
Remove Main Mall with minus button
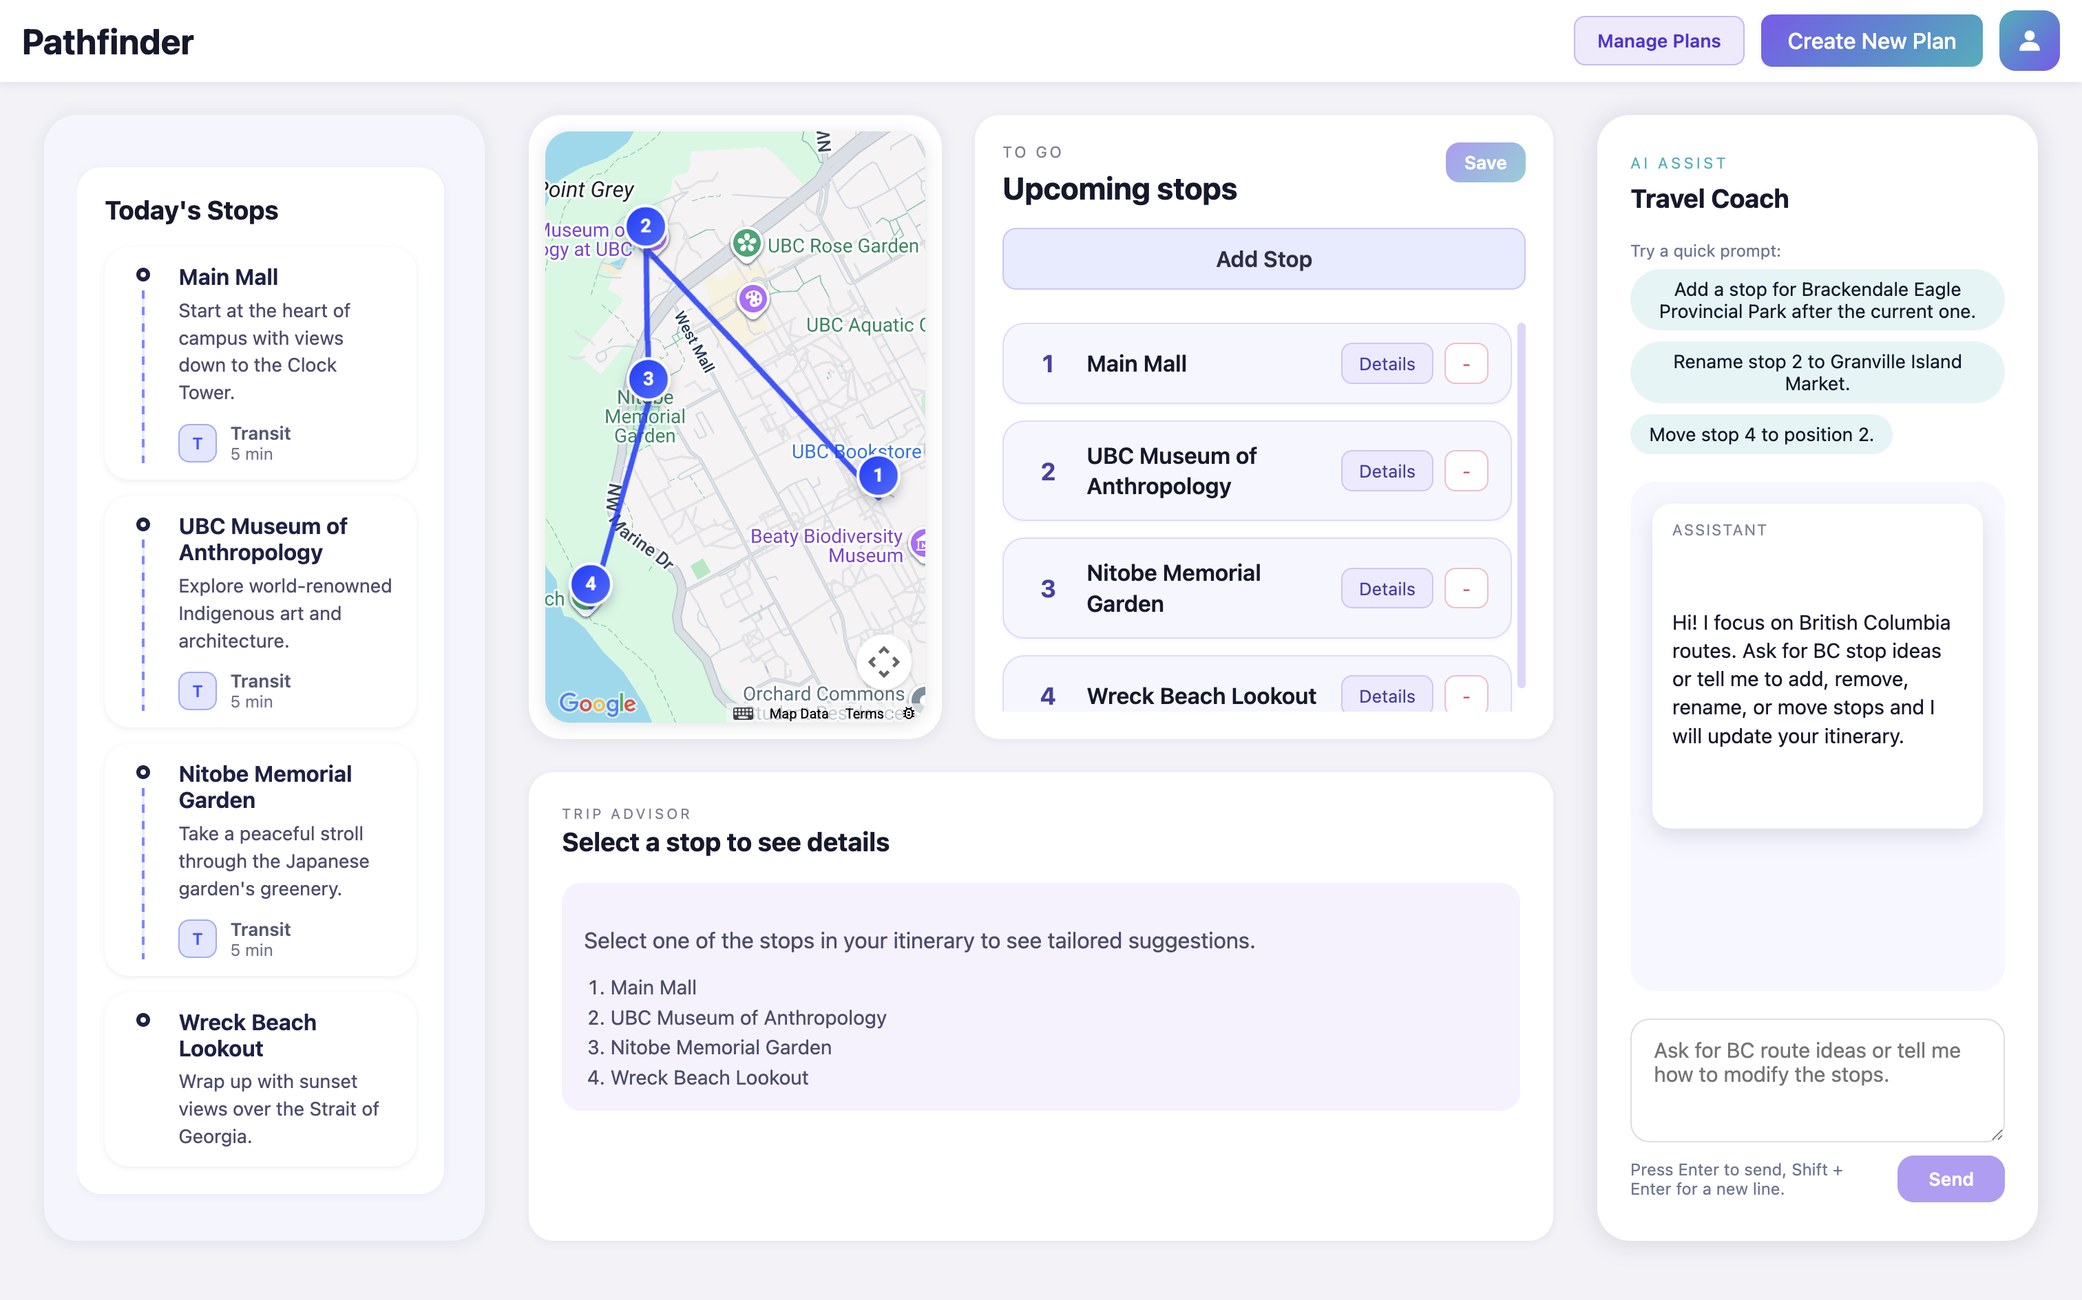point(1465,363)
